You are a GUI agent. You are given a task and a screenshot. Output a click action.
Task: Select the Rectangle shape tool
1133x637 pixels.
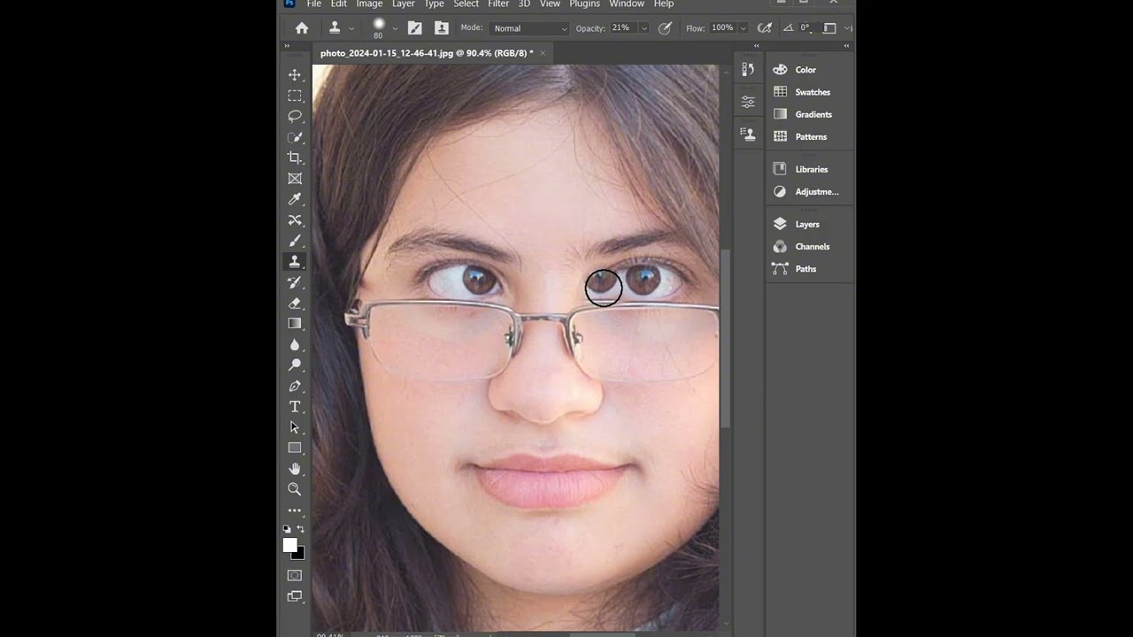point(295,449)
